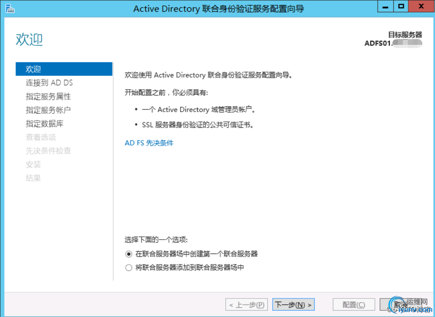Click the 配置(C) button
The height and width of the screenshot is (317, 435).
point(354,304)
